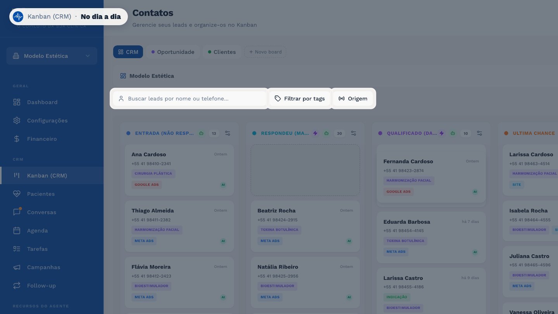Click the AI badge on Beatriz Rocha's card
This screenshot has width=558, height=314.
(x=349, y=241)
